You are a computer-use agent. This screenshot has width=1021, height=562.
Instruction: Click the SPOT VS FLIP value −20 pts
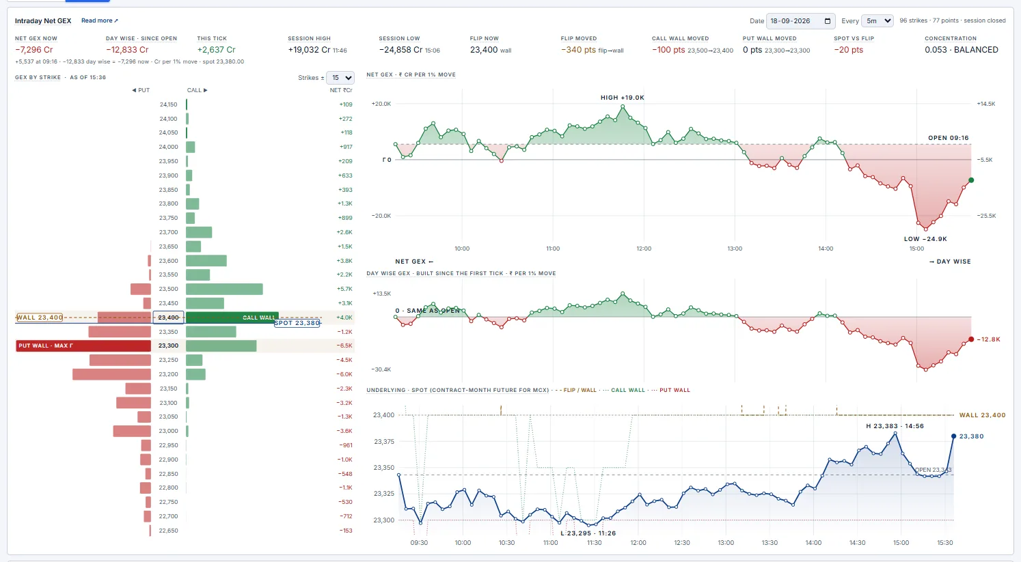click(849, 50)
